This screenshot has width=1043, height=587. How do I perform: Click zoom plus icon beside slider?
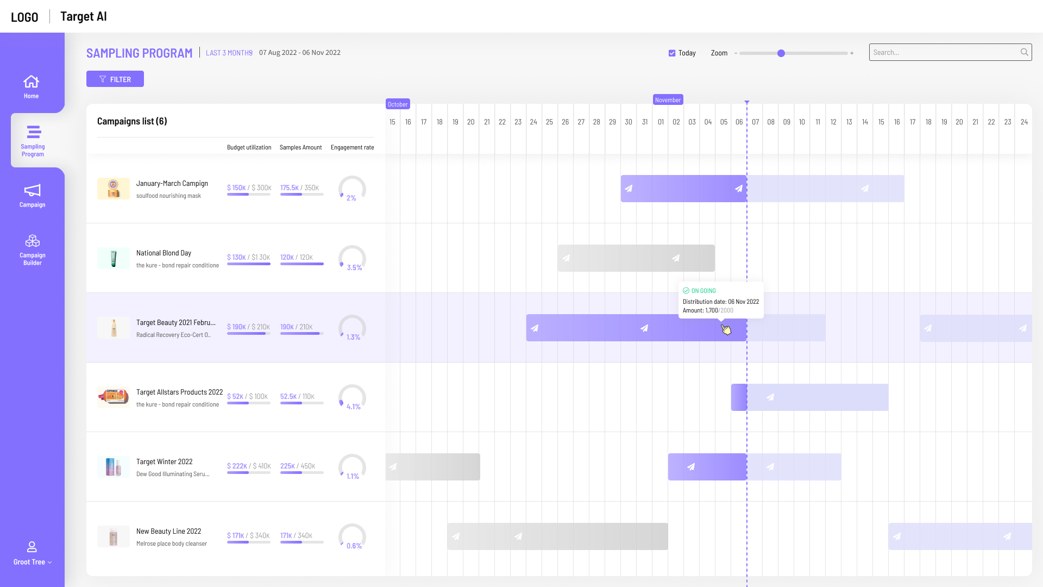[852, 53]
